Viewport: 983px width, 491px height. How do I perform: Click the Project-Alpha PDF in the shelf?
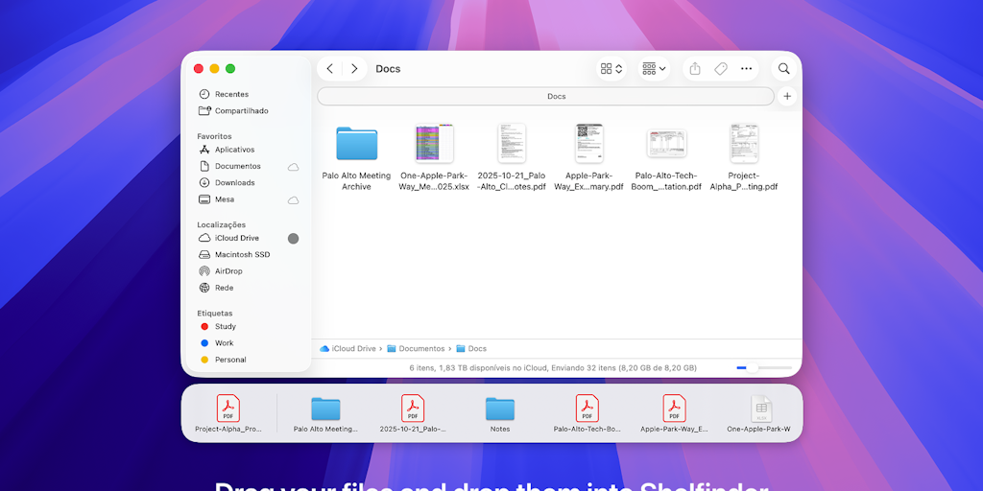click(x=228, y=412)
